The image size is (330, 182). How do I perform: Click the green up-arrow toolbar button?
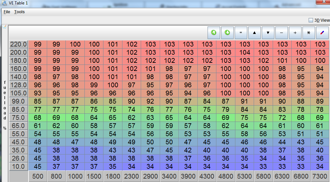(214, 33)
